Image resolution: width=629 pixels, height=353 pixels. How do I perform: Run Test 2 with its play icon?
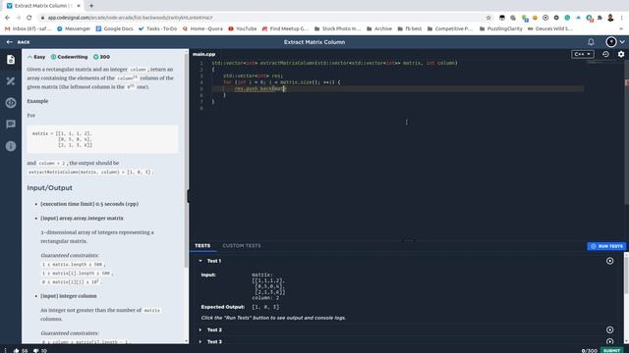(609, 329)
